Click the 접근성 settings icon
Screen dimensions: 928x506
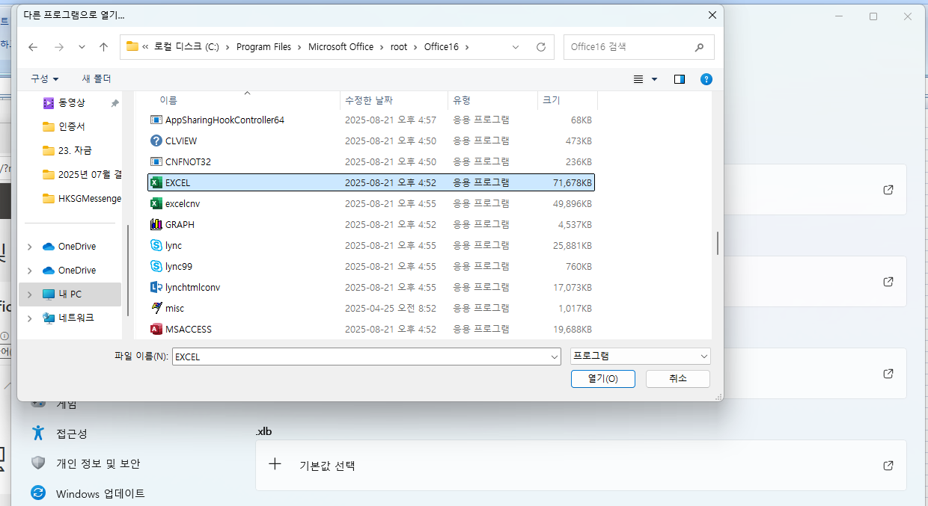38,433
